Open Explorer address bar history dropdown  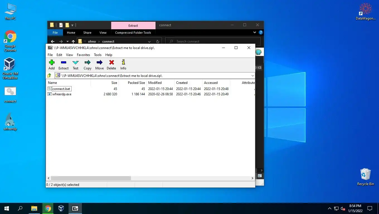[150, 42]
